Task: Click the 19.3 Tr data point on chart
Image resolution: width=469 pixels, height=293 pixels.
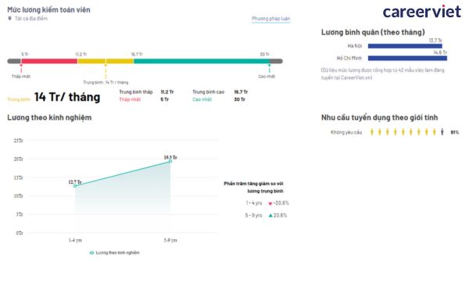Action: click(x=170, y=161)
